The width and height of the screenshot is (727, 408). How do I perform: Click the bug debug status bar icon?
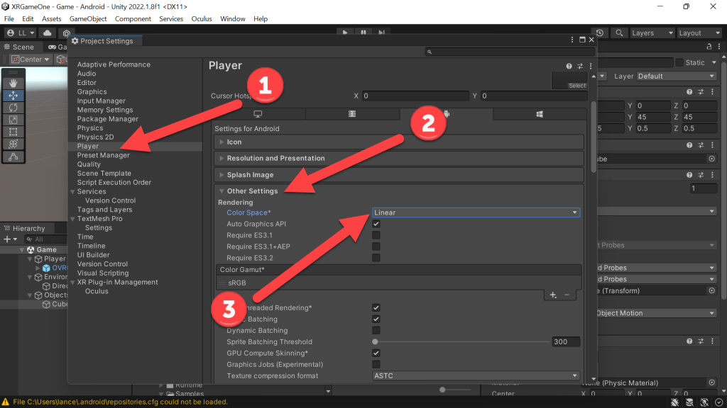pyautogui.click(x=674, y=402)
